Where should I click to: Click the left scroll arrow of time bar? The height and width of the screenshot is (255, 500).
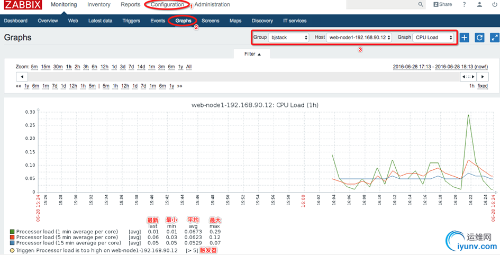click(22, 77)
